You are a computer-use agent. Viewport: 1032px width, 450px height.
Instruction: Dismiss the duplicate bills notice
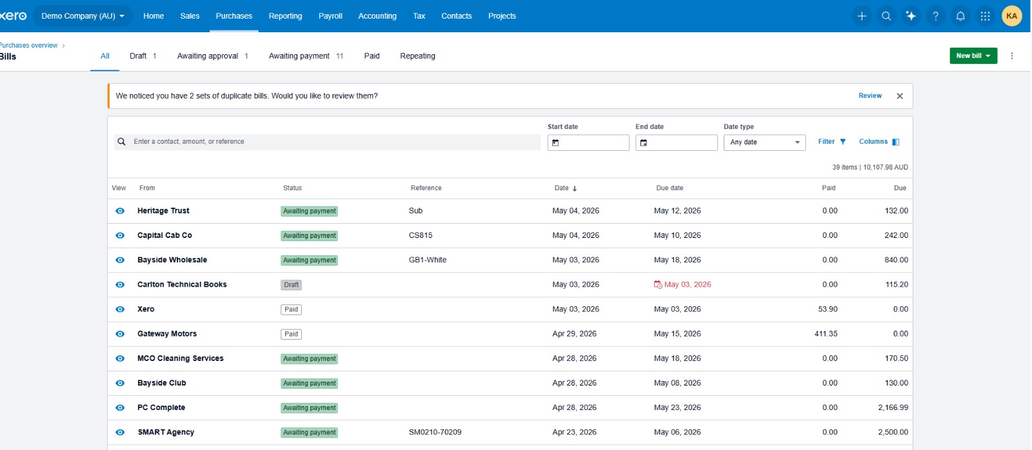[900, 96]
